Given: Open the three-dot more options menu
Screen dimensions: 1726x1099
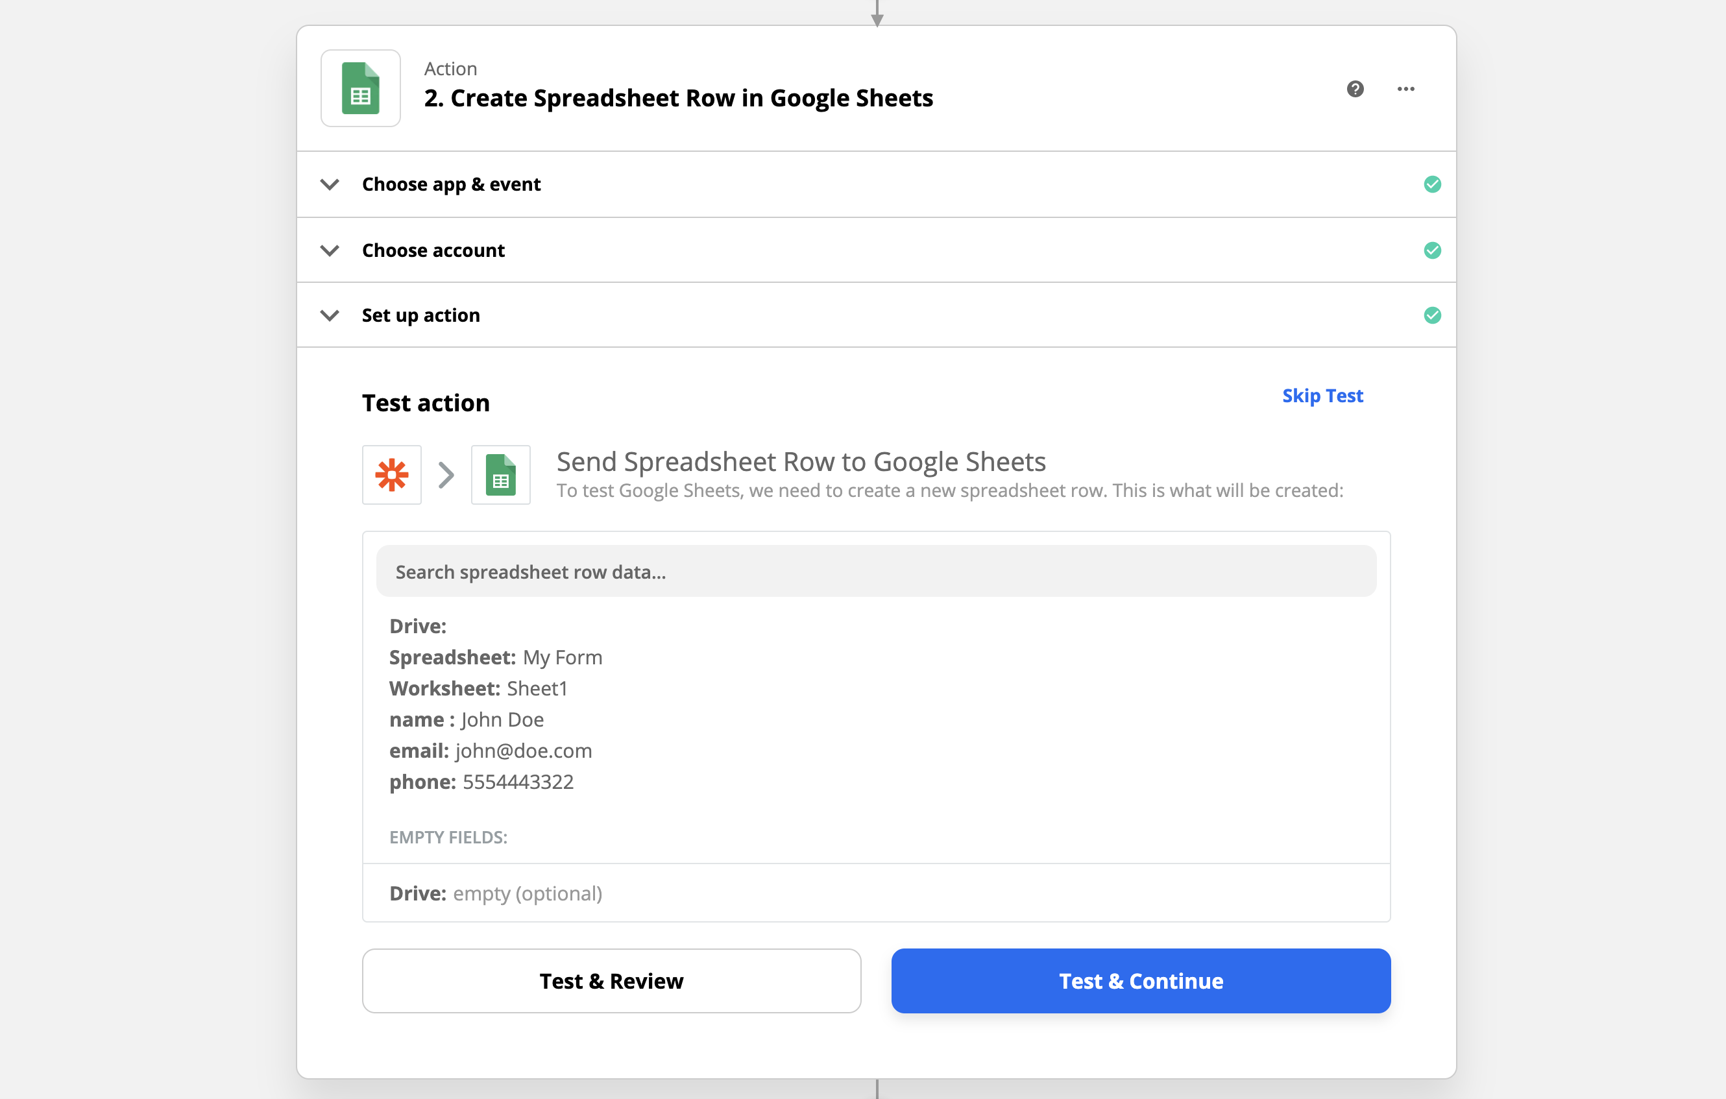Looking at the screenshot, I should click(1405, 89).
